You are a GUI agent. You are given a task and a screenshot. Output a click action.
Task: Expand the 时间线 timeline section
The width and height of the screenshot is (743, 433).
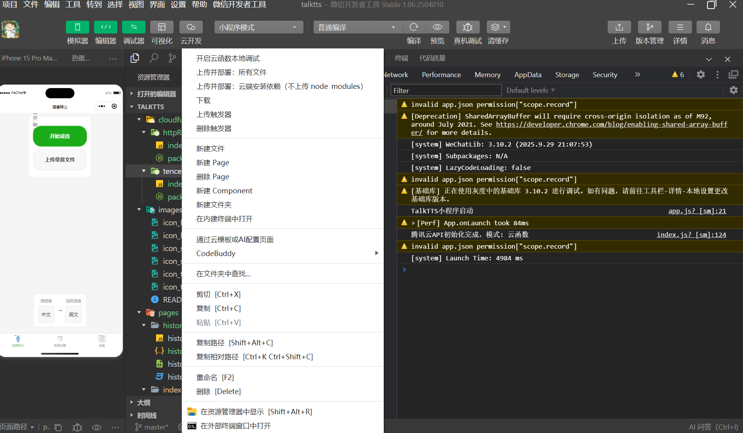(132, 415)
